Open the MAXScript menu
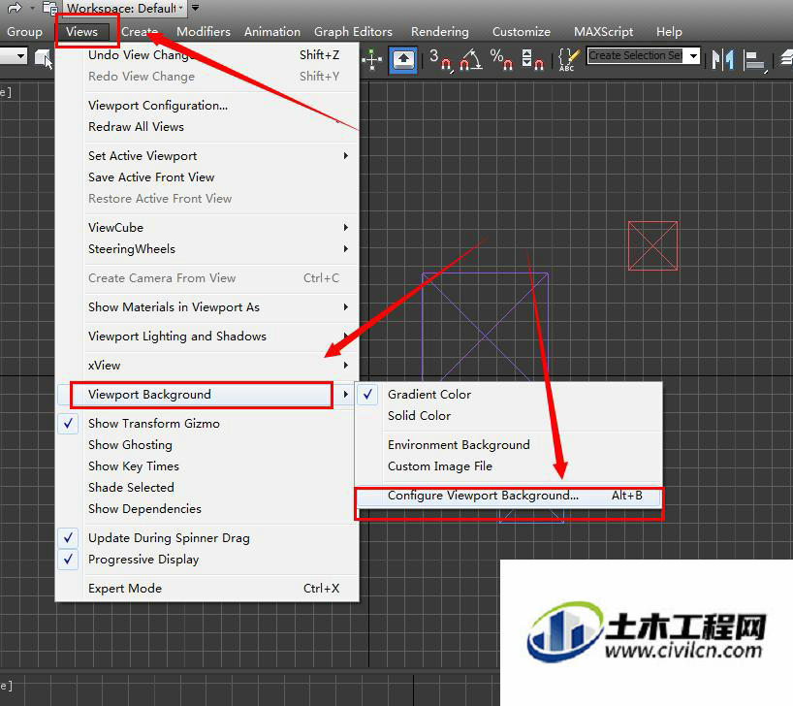Image resolution: width=793 pixels, height=706 pixels. click(x=603, y=32)
